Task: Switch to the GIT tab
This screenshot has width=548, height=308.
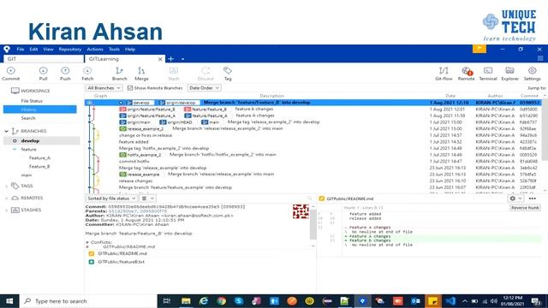Action: (44, 59)
